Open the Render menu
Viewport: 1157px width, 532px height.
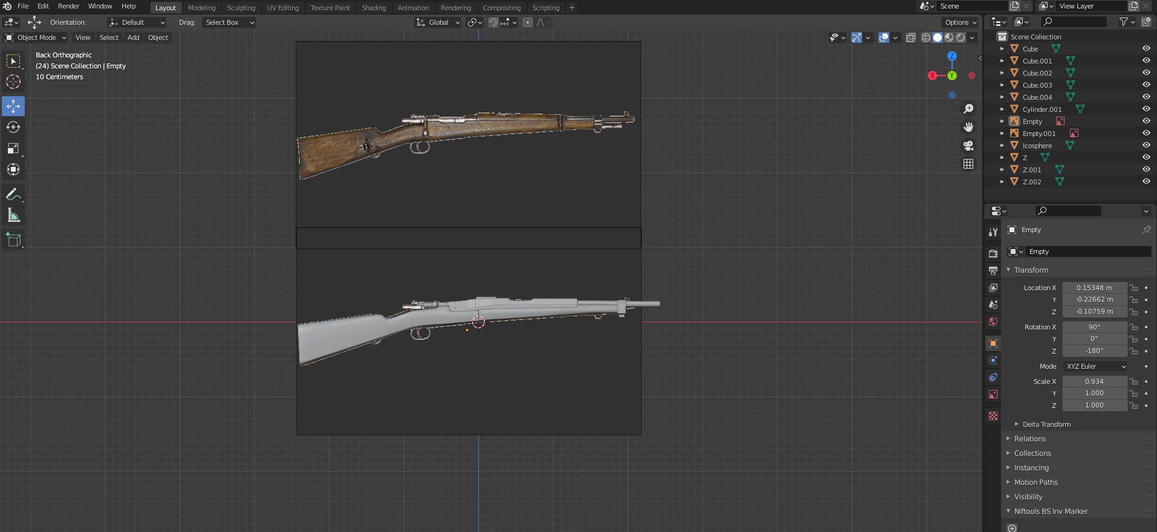[68, 6]
